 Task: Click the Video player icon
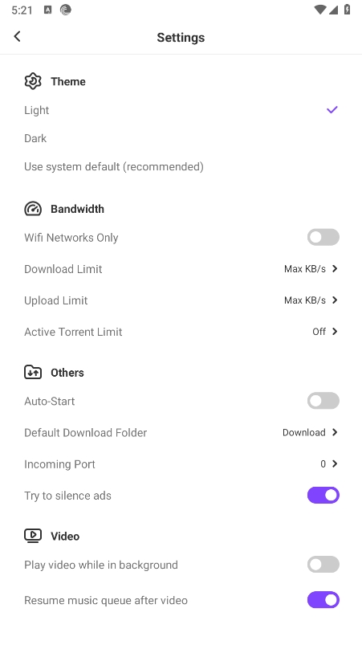pyautogui.click(x=33, y=536)
